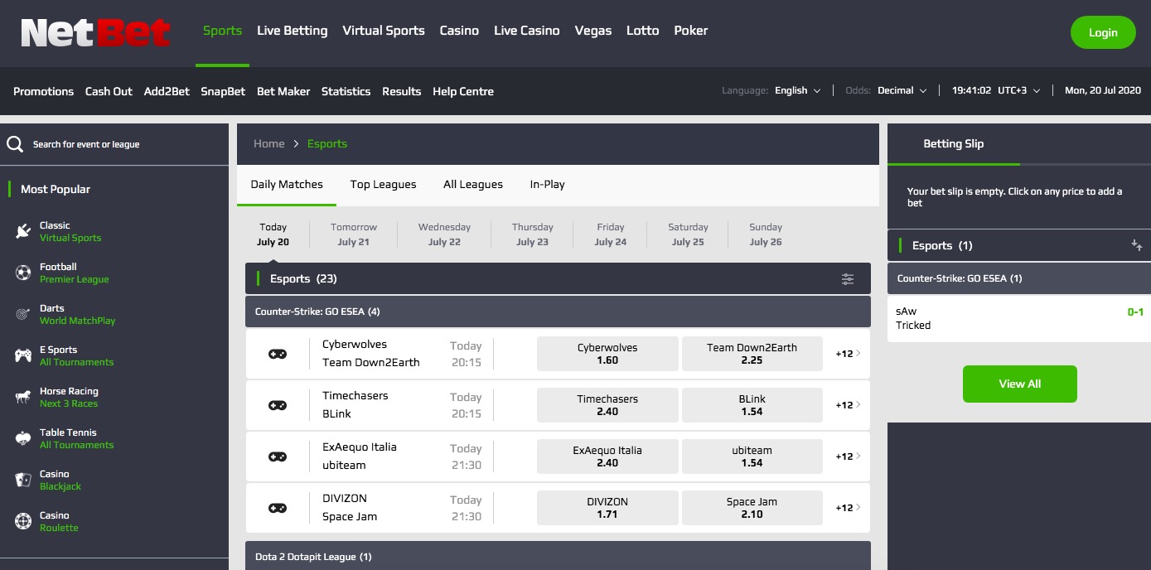Switch to In-Play tab

[x=548, y=185]
